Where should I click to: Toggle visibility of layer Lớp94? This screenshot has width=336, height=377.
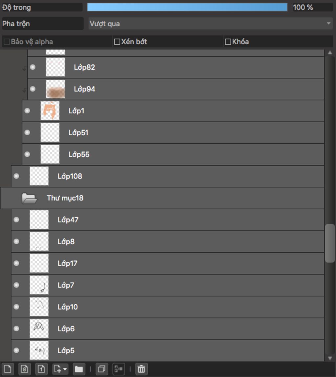tap(32, 89)
